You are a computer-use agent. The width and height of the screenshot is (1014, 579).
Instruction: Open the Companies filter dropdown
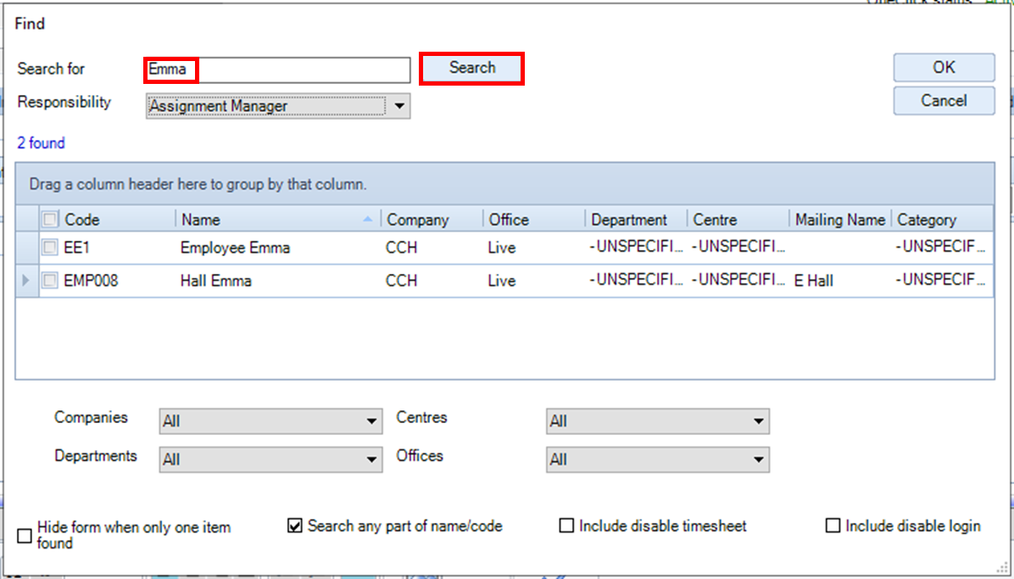coord(270,421)
